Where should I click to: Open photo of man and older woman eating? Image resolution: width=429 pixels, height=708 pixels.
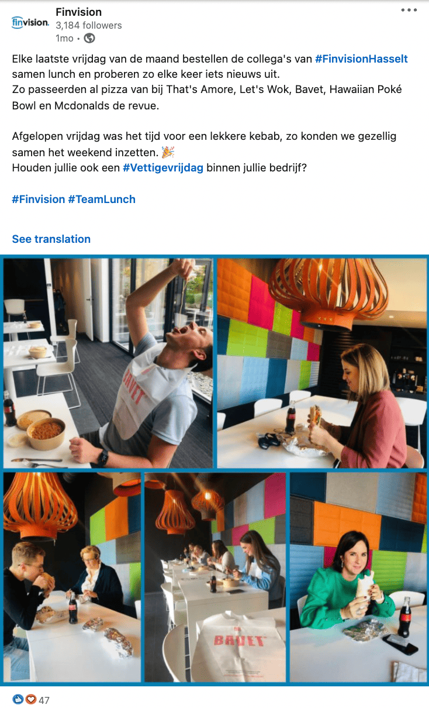pos(72,578)
